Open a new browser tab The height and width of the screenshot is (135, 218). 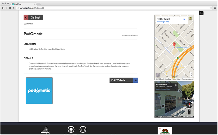click(x=39, y=4)
